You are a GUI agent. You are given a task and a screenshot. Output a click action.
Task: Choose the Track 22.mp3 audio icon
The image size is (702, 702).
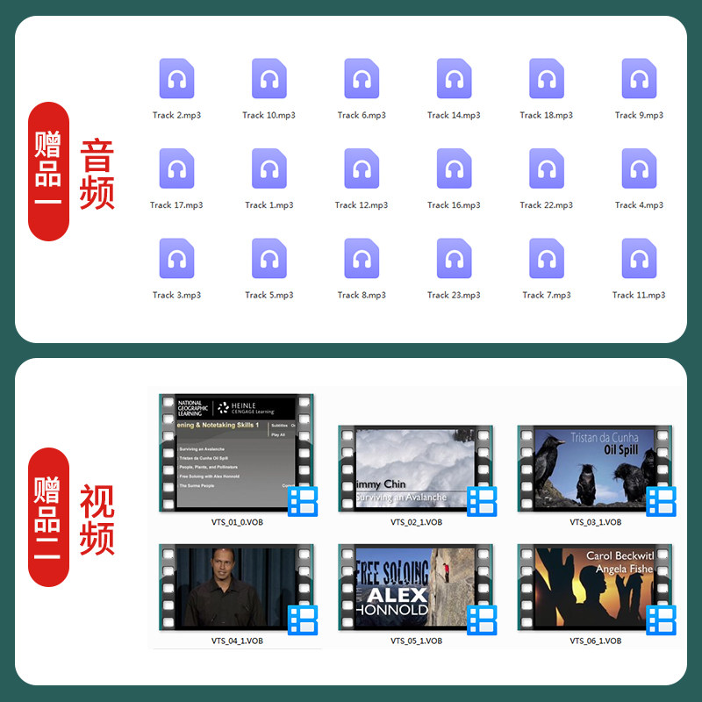(x=547, y=168)
